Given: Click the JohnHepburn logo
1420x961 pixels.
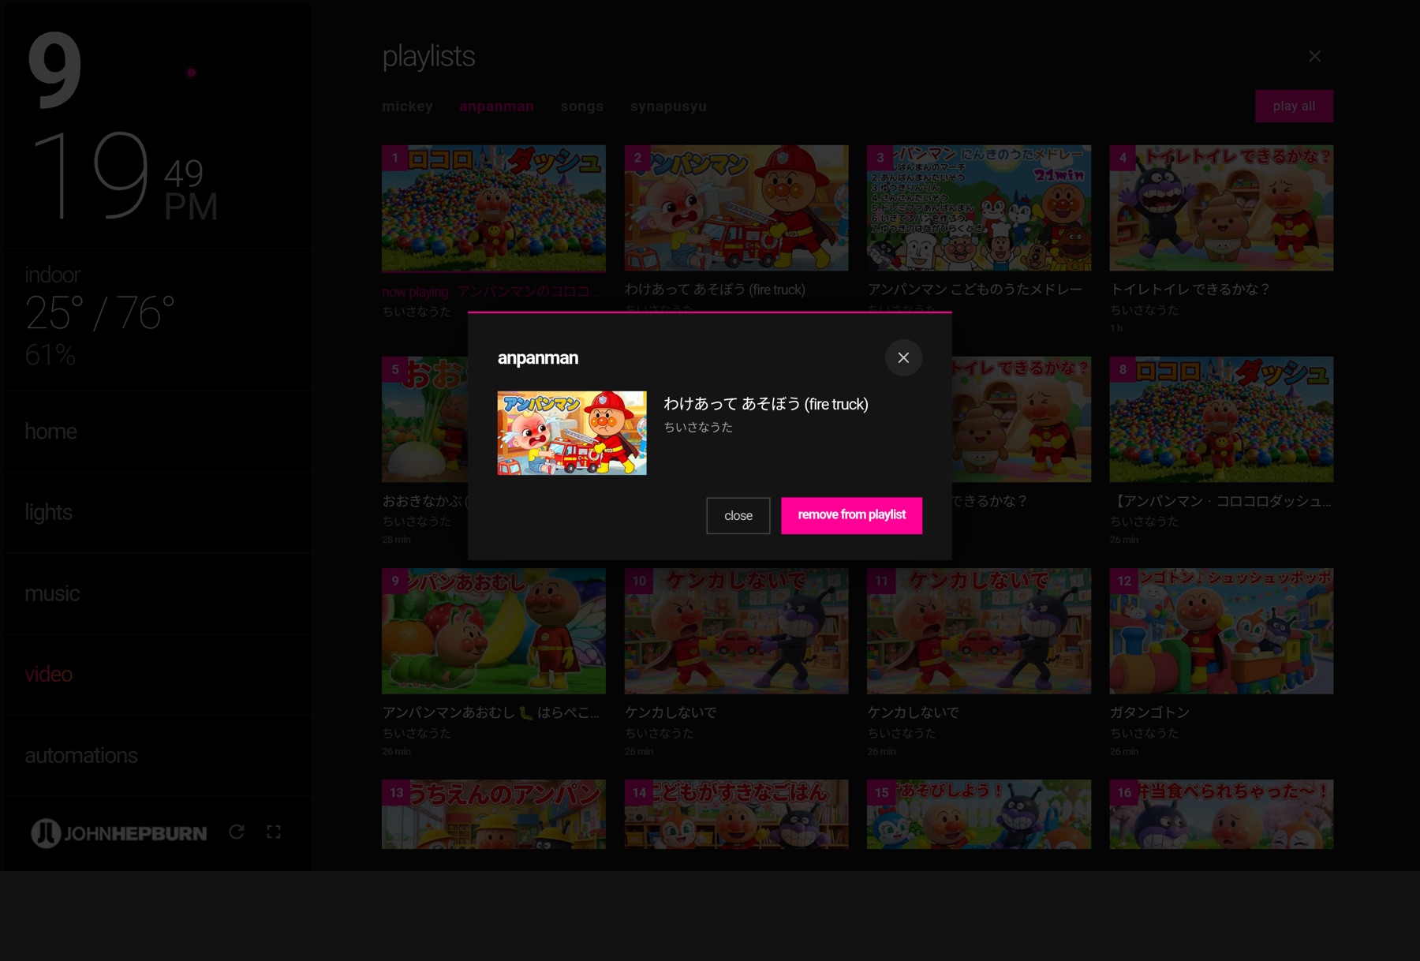Looking at the screenshot, I should pos(119,832).
